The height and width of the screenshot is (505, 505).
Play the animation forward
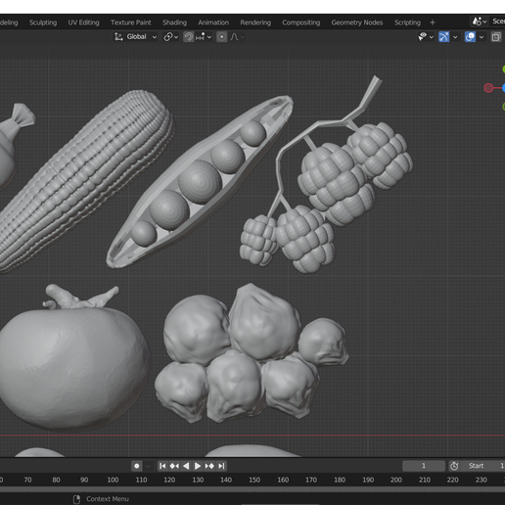(198, 466)
